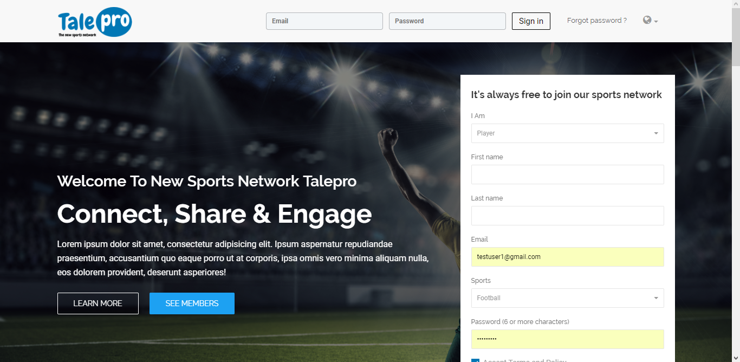The image size is (740, 362).
Task: Click the "Sports" label
Action: coord(481,281)
